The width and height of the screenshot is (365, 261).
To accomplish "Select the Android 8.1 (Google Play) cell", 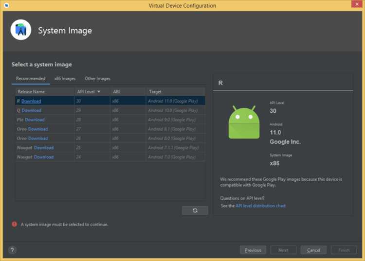I will tap(176, 129).
